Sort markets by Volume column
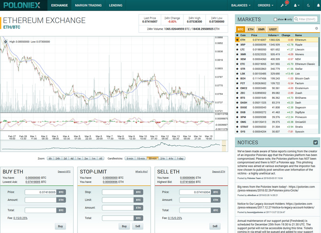The width and height of the screenshot is (321, 233). (273, 35)
